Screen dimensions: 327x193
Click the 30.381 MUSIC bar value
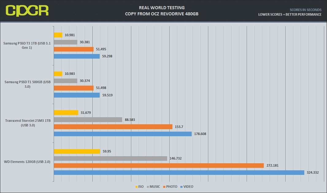click(x=85, y=42)
